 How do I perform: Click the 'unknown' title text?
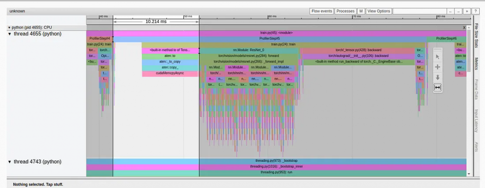pyautogui.click(x=17, y=11)
